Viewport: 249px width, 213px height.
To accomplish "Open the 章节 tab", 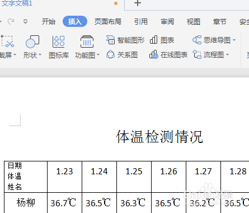I will [x=220, y=22].
